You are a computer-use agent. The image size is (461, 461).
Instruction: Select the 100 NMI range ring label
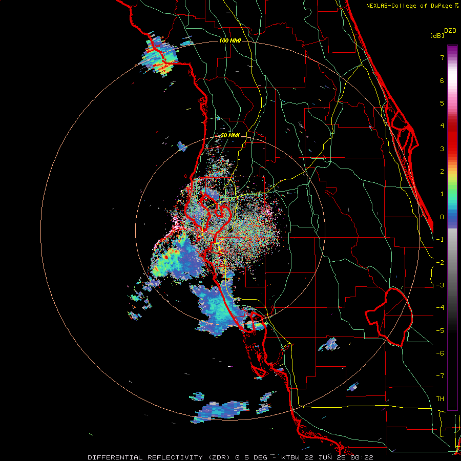[230, 40]
